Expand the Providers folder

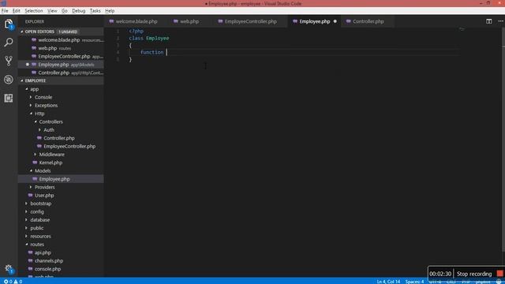tap(31, 187)
